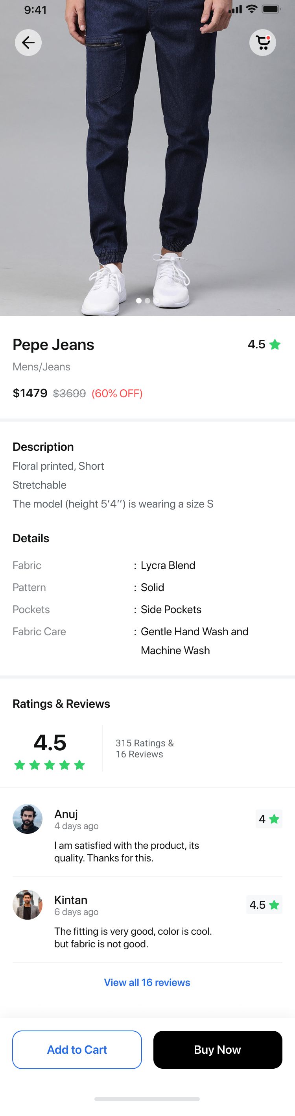Open Kintan's profile photo
Screen dimensions: 295x1116
28,905
